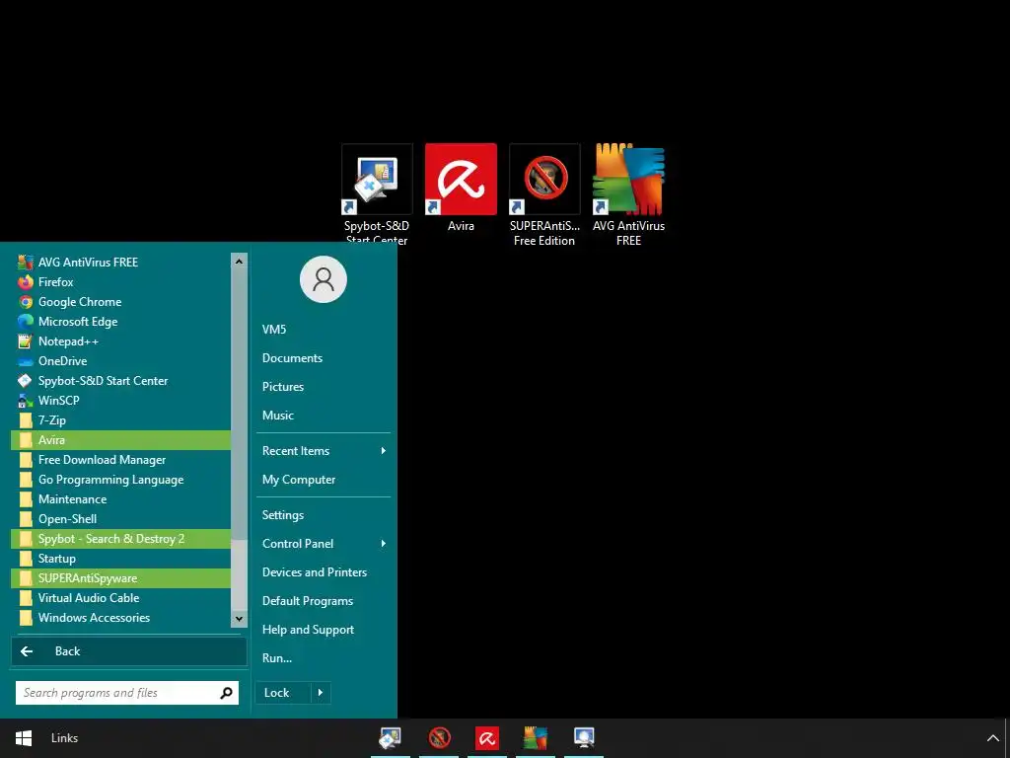Viewport: 1010px width, 758px height.
Task: Expand the Recent Items submenu arrow
Action: tap(384, 450)
